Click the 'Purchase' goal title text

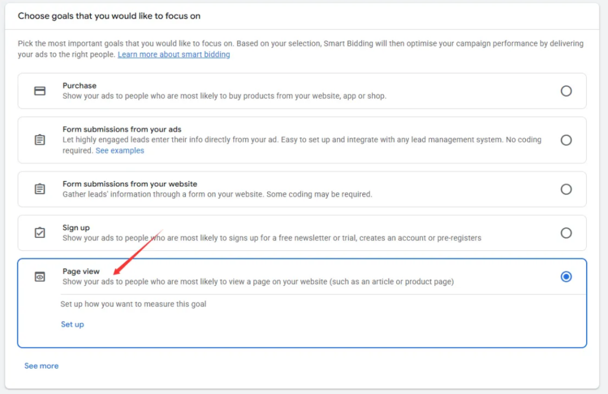click(80, 85)
